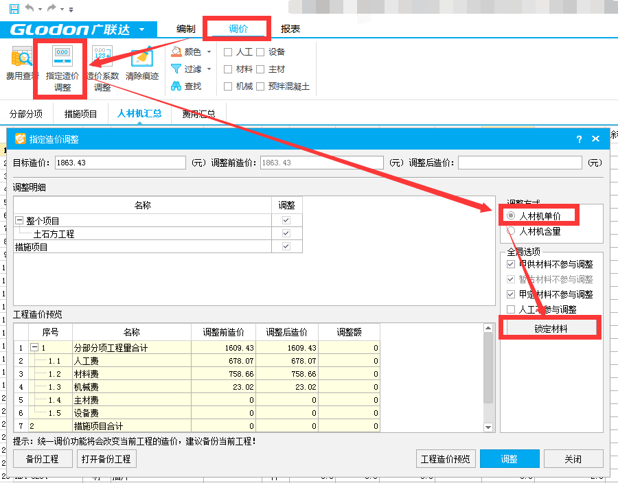618x483 pixels.
Task: Open the 指定造价调整 tool
Action: tap(60, 65)
